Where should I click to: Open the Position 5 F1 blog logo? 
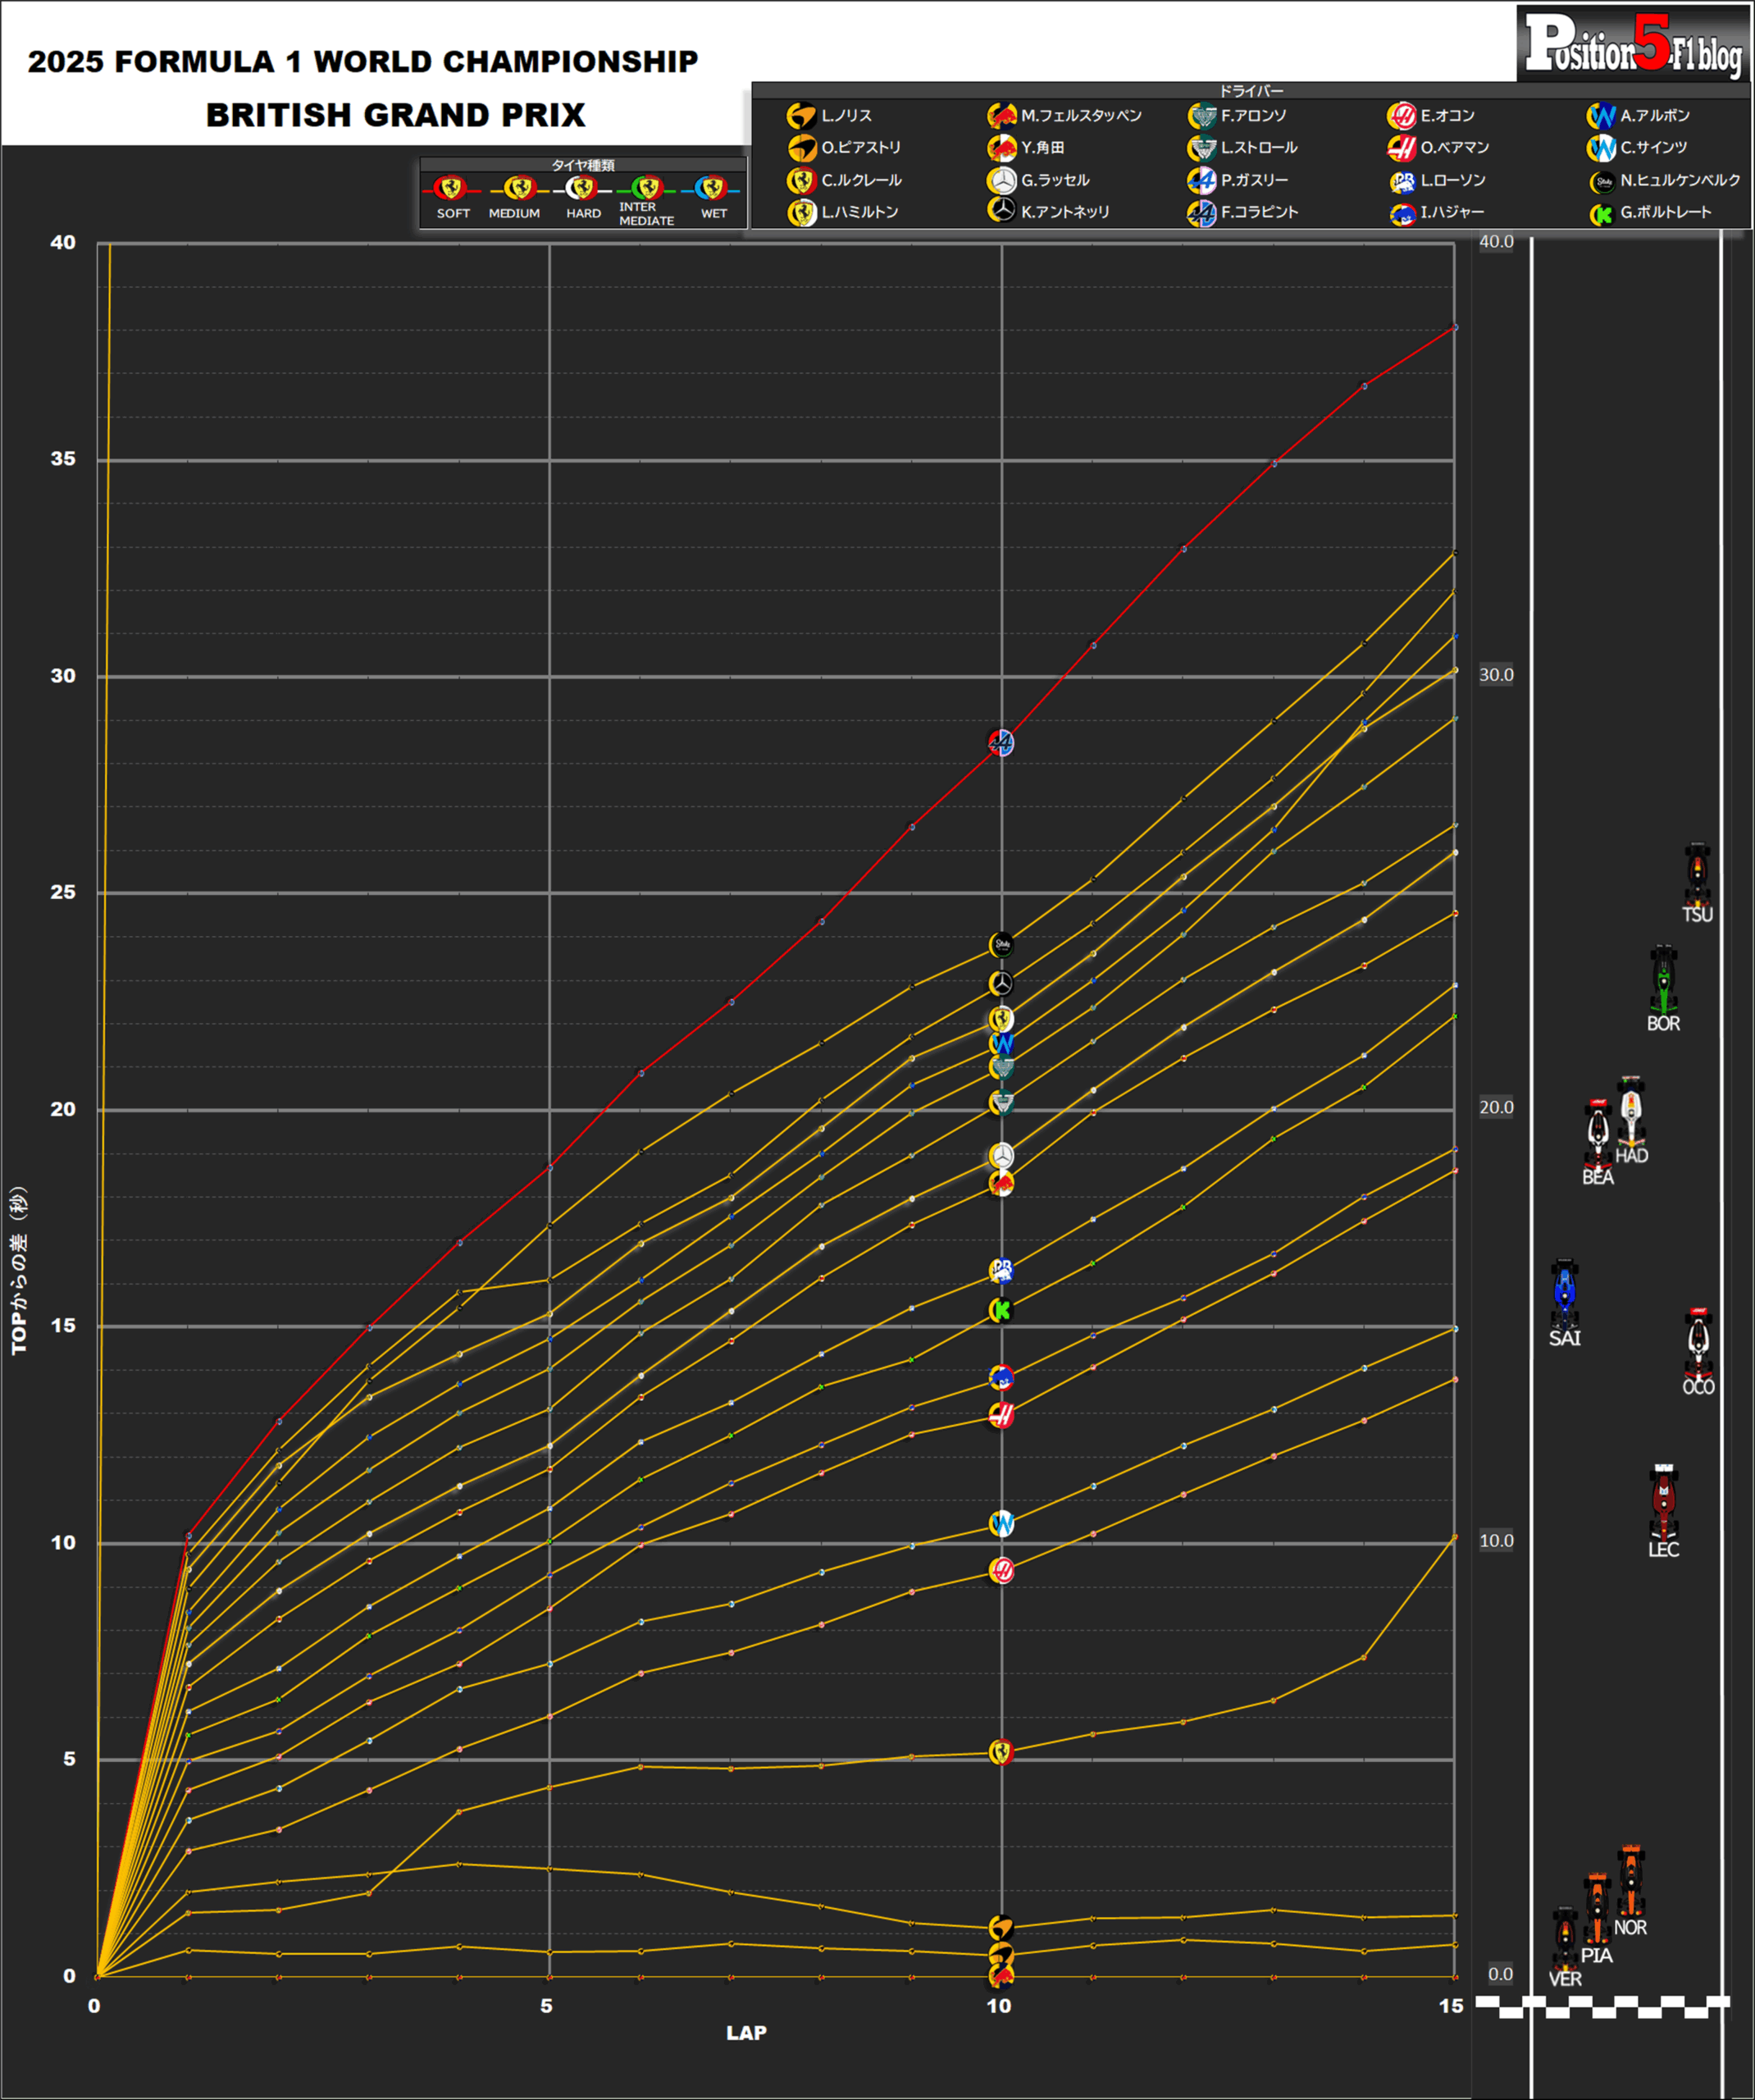click(x=1633, y=44)
